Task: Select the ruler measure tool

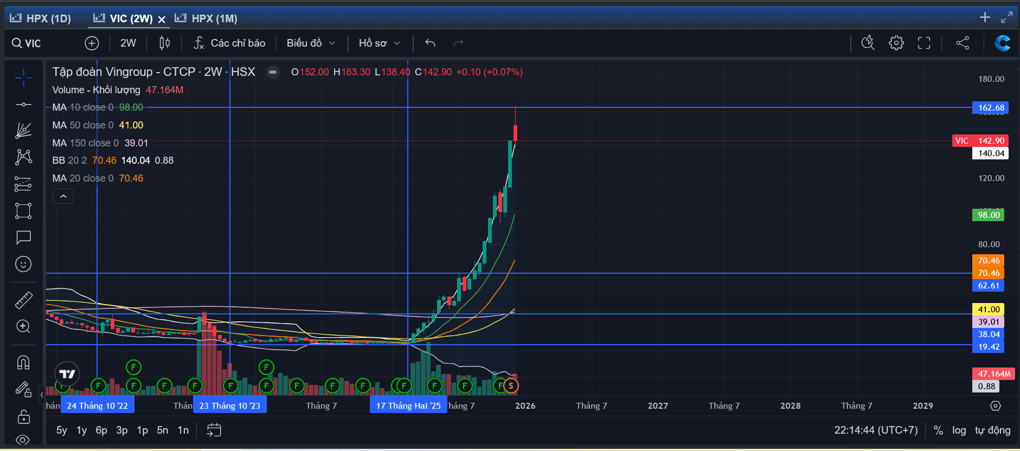Action: [23, 300]
